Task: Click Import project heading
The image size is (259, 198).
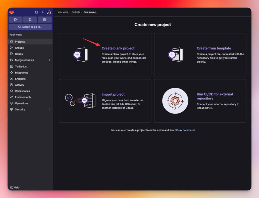Action: point(113,94)
